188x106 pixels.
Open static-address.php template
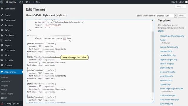pos(168,95)
